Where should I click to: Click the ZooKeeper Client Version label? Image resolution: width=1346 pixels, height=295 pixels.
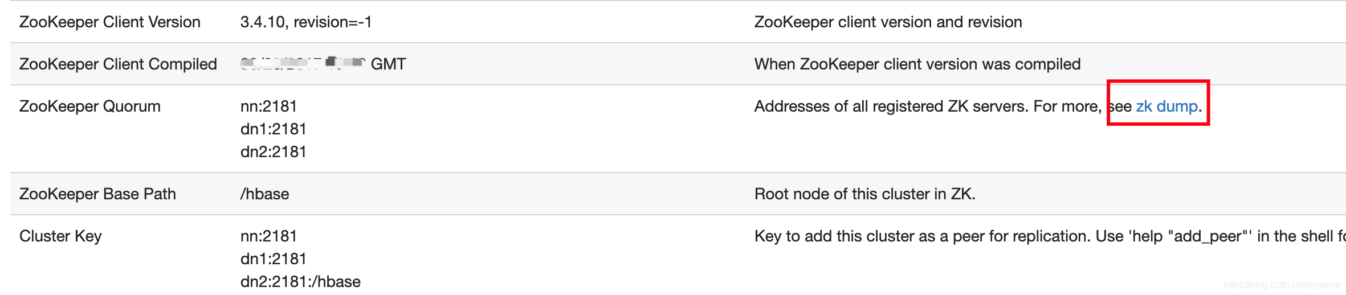110,22
